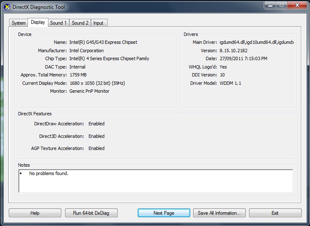Click the Next Page button

click(164, 213)
